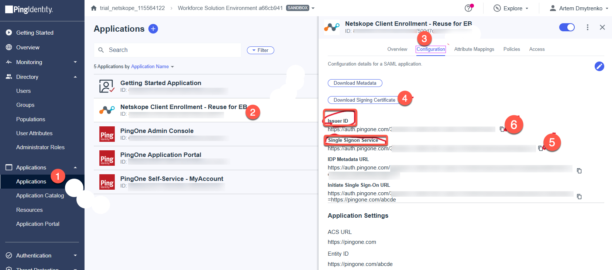
Task: Switch to the Access tab
Action: (x=537, y=49)
